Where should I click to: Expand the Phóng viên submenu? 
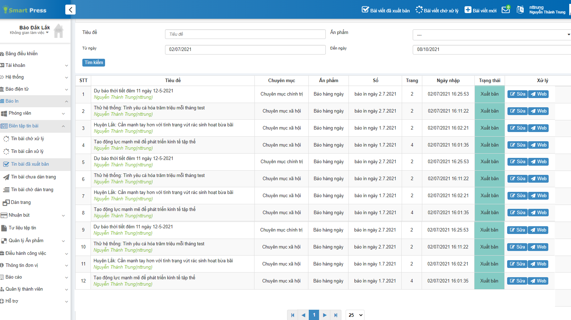click(34, 113)
